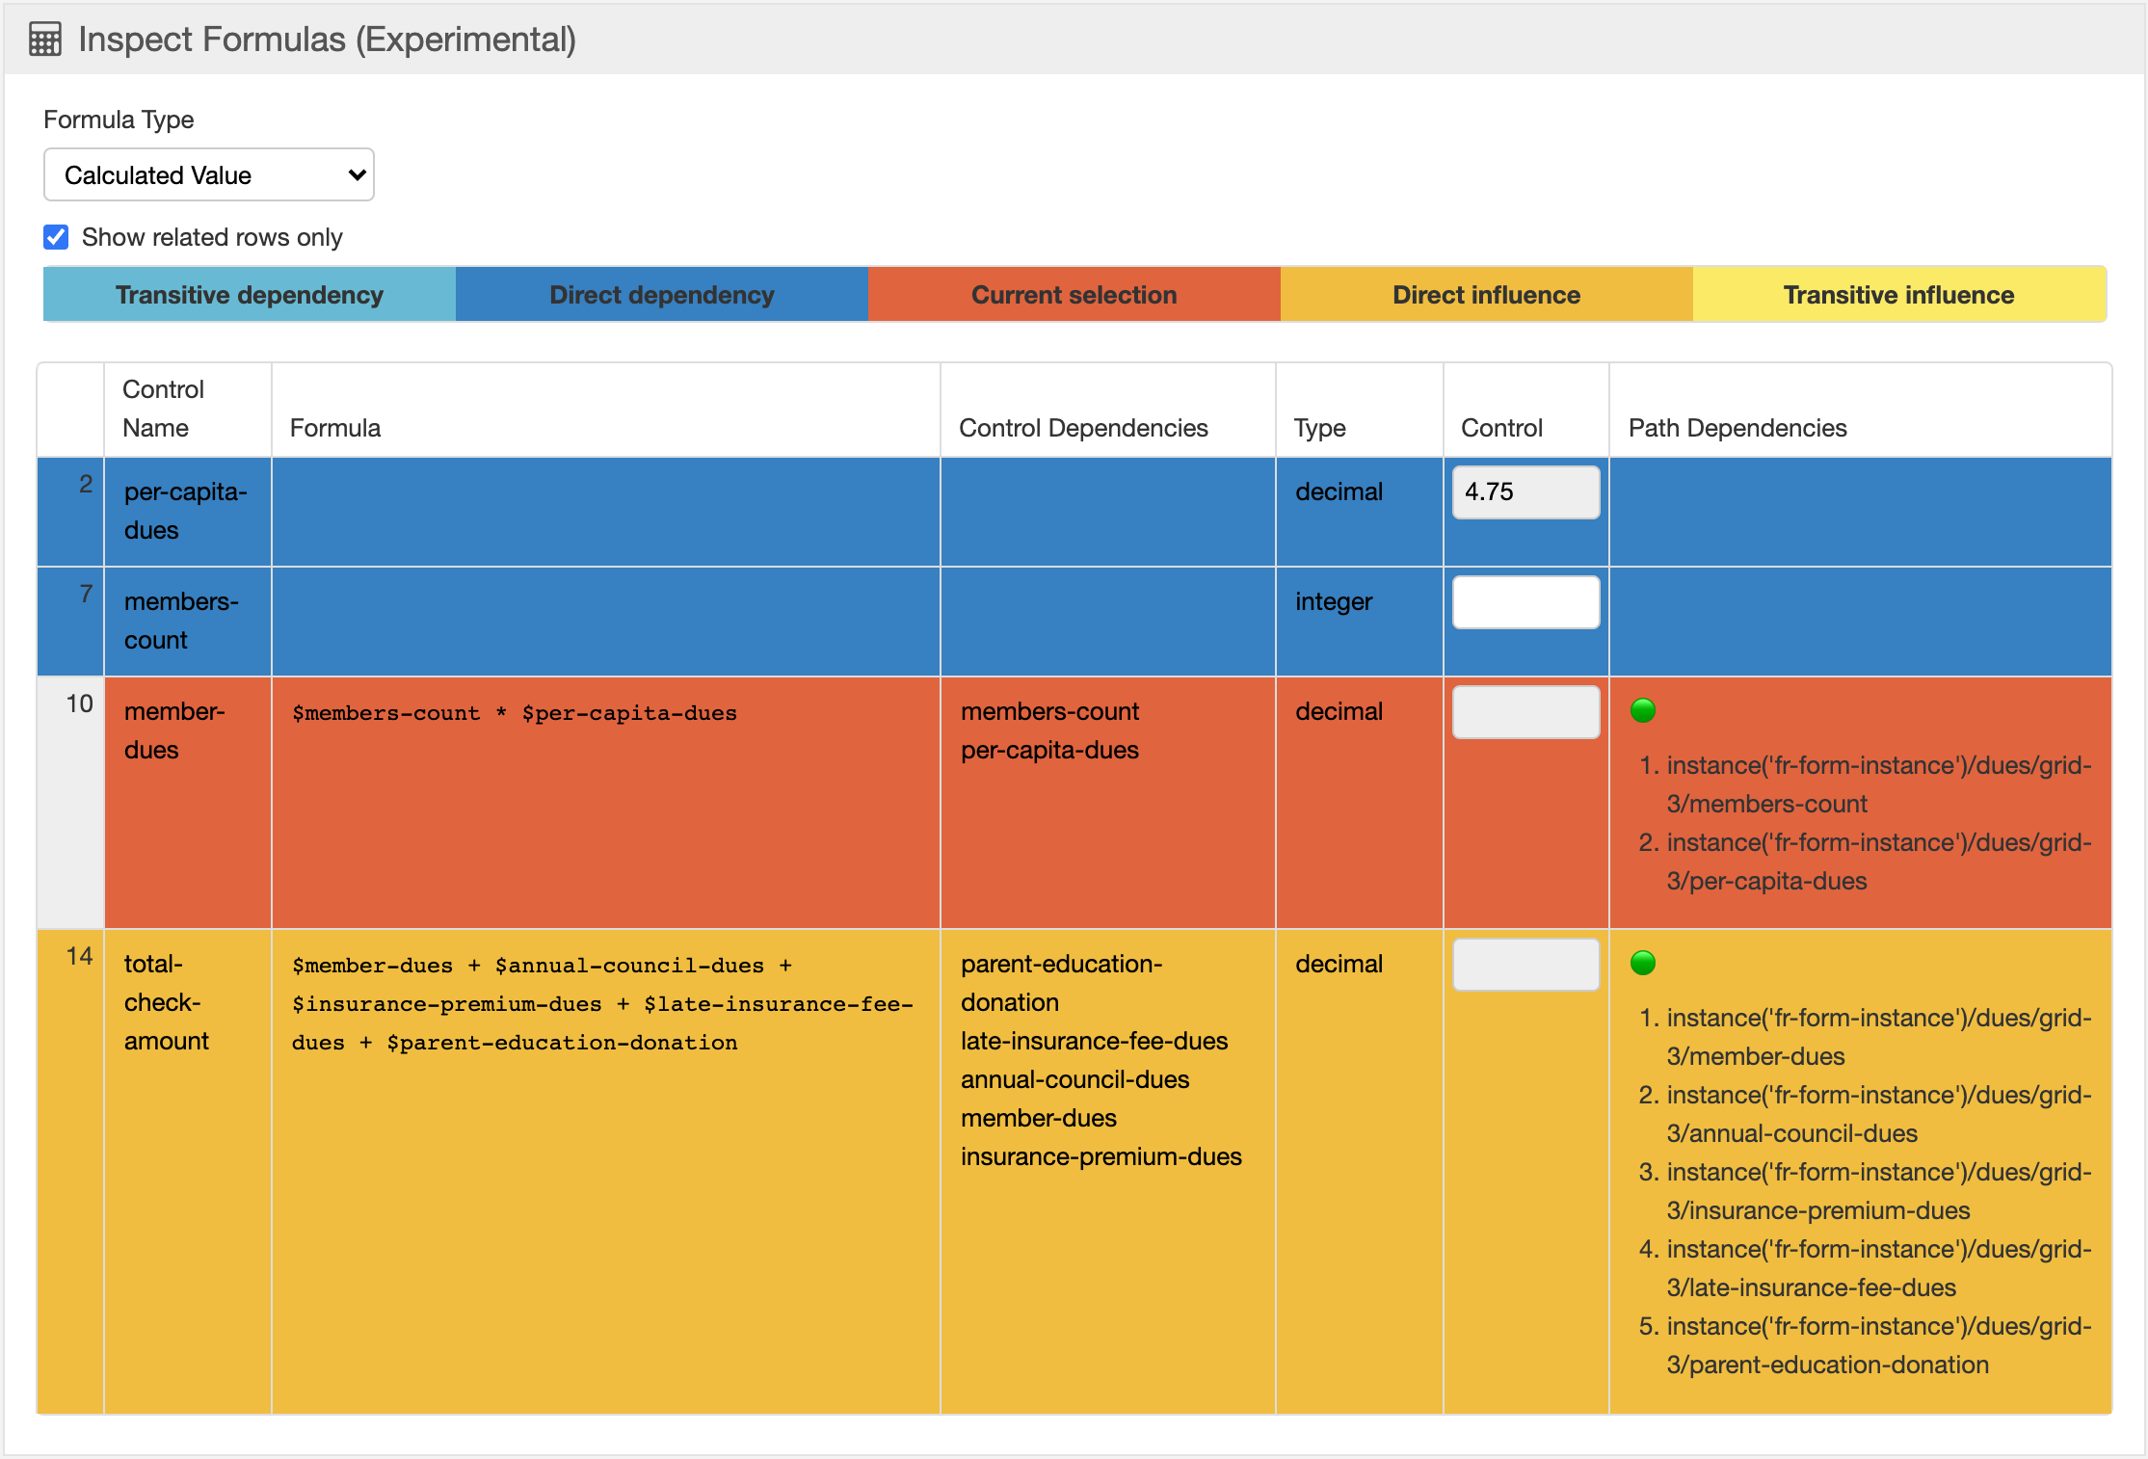The height and width of the screenshot is (1459, 2148).
Task: Click path ending grid-3/parent-education-donation
Action: click(1879, 1346)
